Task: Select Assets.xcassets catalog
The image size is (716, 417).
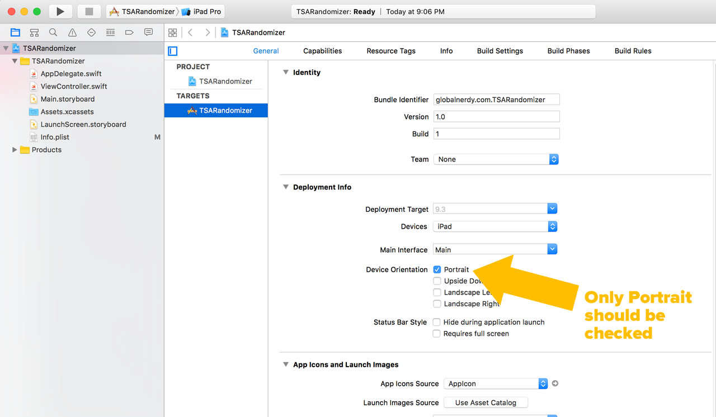Action: 67,112
